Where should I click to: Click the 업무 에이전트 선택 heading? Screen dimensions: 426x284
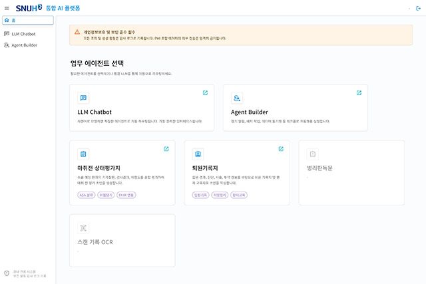(x=97, y=63)
